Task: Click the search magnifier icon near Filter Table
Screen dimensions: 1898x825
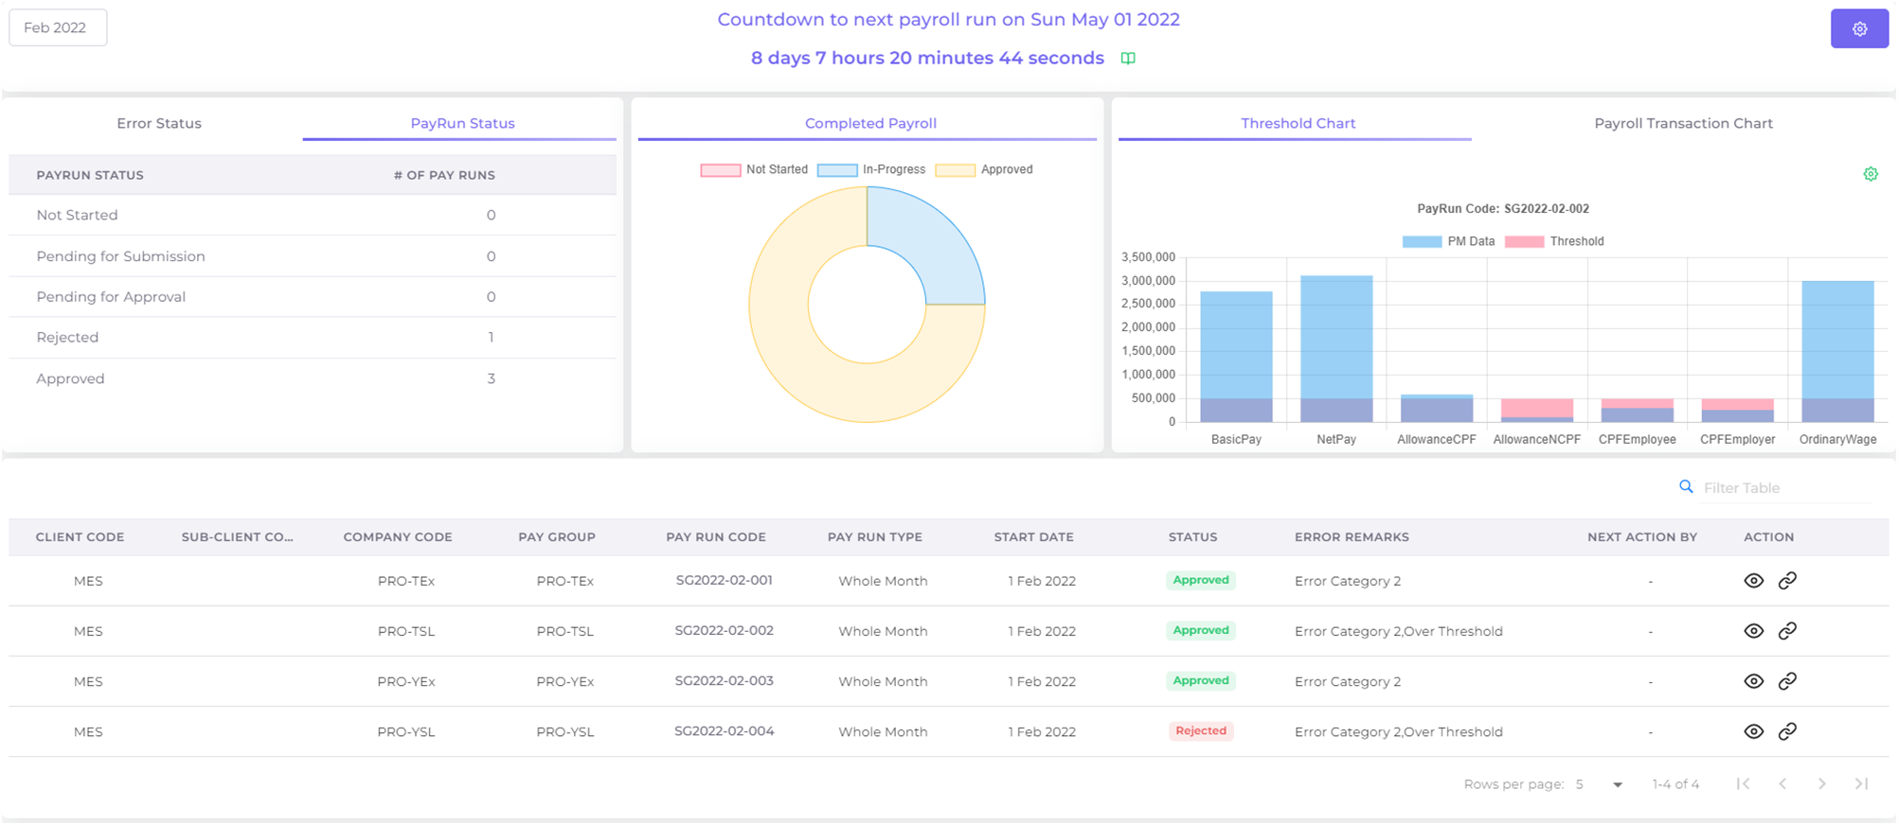Action: pos(1686,487)
